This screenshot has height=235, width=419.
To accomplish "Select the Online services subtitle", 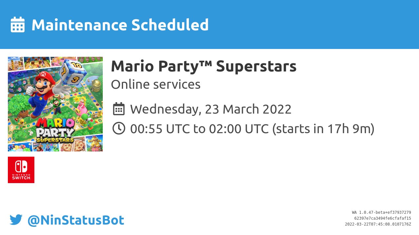I will (x=155, y=85).
